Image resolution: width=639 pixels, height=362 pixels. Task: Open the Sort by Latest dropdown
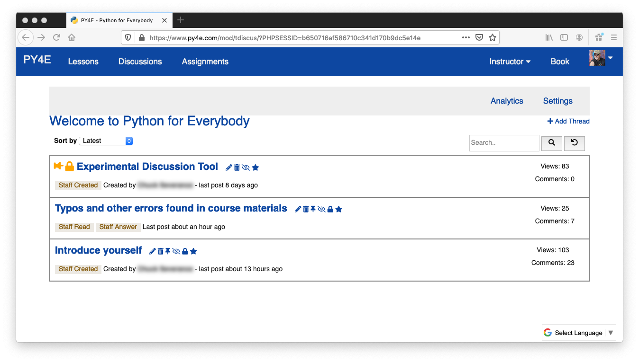coord(106,141)
